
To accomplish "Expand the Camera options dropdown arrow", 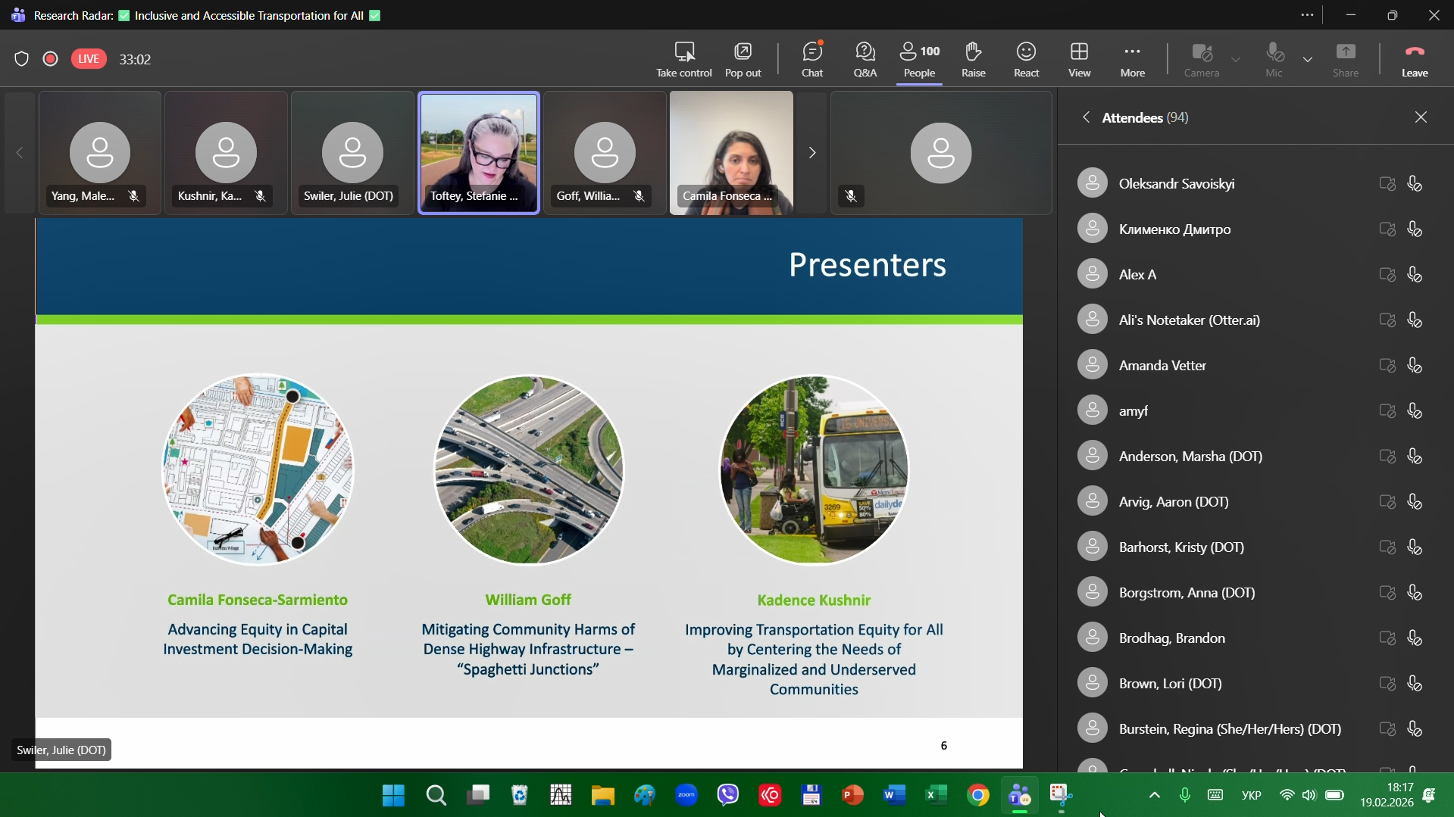I will [x=1237, y=59].
